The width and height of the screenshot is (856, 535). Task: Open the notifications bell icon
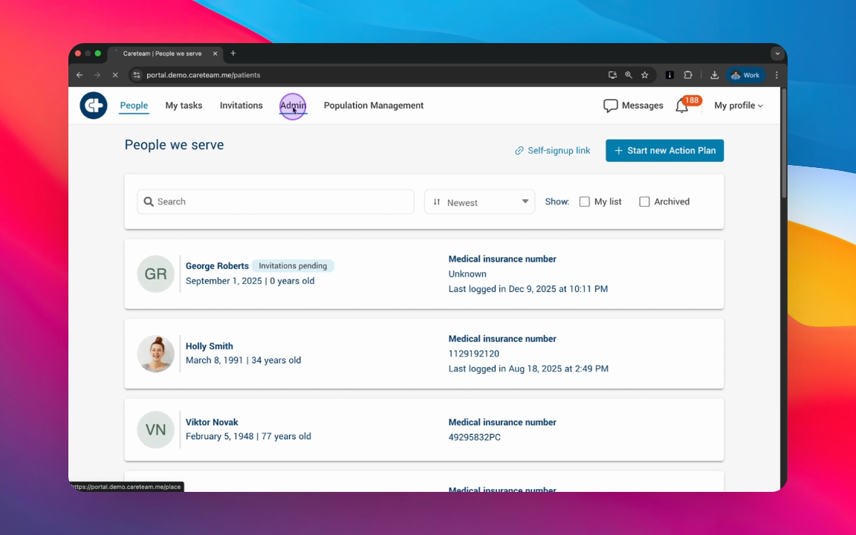682,106
